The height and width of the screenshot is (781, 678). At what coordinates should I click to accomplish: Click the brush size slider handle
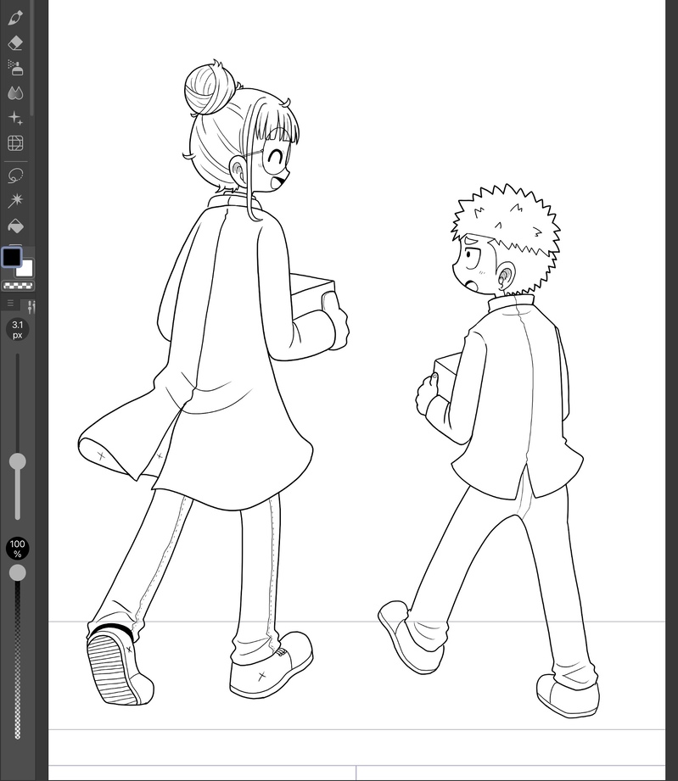coord(18,461)
